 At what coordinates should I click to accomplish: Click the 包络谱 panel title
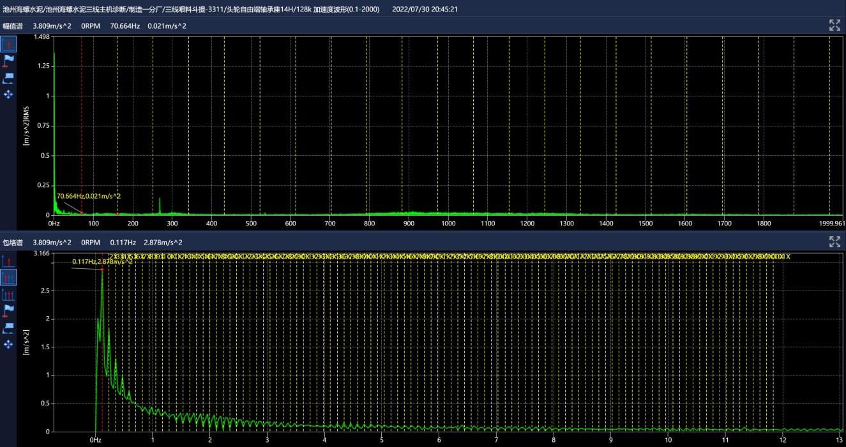pyautogui.click(x=13, y=242)
